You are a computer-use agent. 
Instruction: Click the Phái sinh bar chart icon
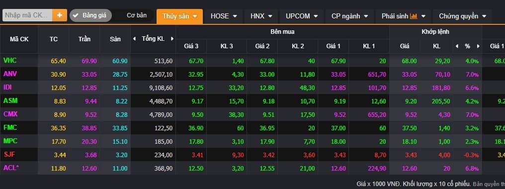click(414, 16)
